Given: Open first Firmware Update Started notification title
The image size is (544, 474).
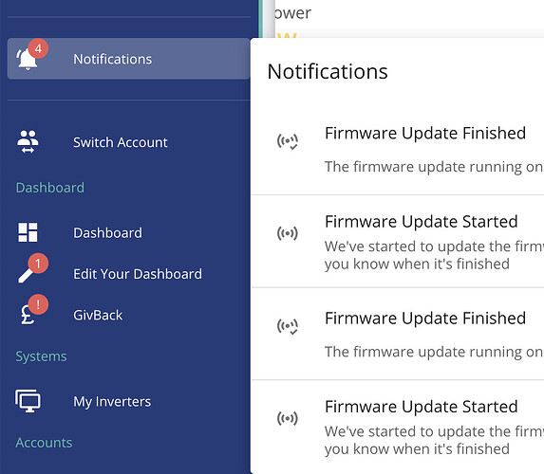Looking at the screenshot, I should (x=422, y=222).
